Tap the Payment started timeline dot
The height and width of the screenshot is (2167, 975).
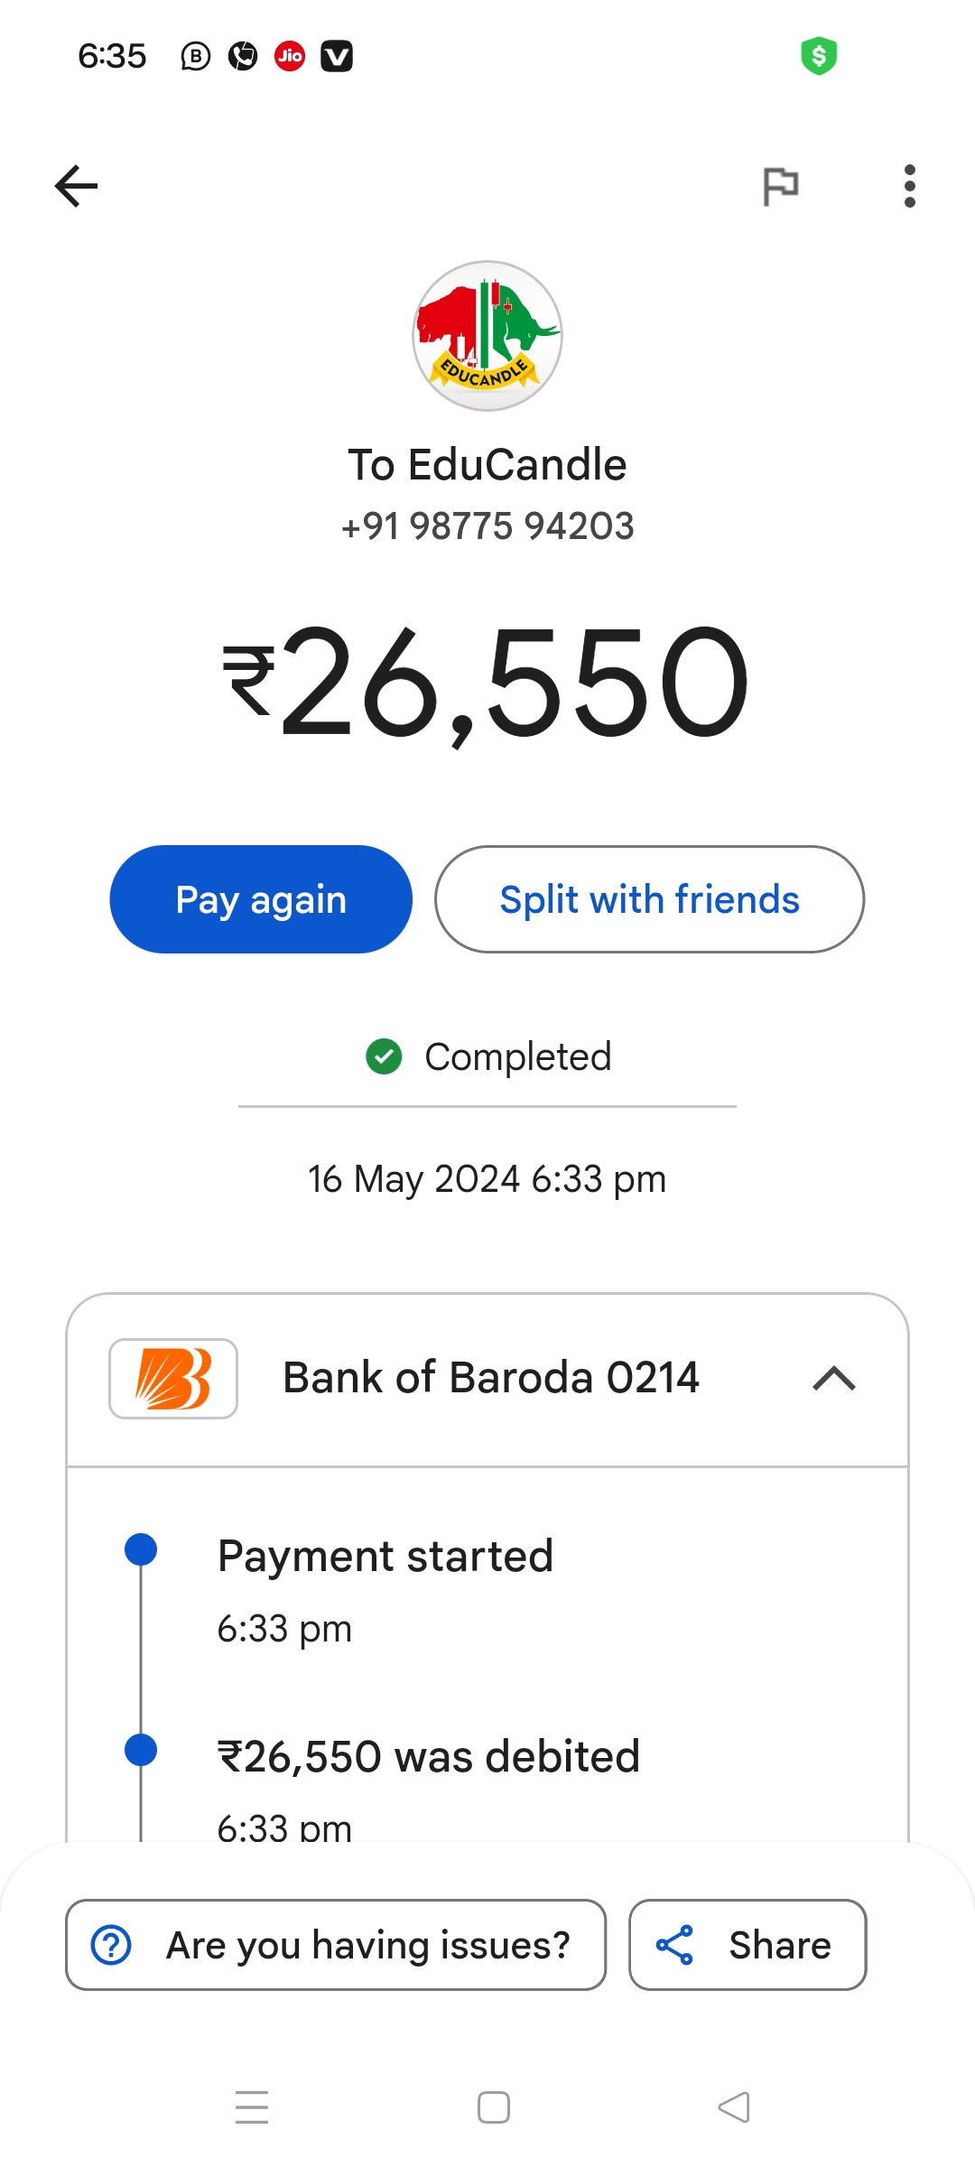pos(141,1549)
